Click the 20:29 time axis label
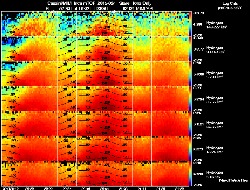Viewport: 250px width, 190px height. [x=48, y=188]
